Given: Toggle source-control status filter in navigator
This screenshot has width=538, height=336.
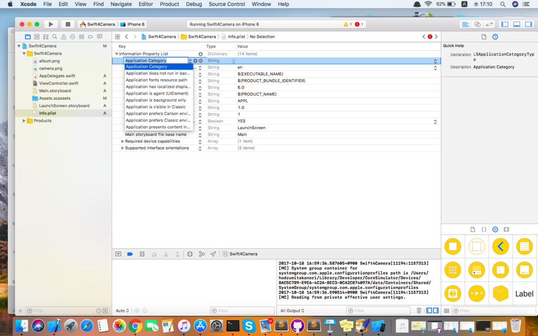Looking at the screenshot, I should (105, 311).
